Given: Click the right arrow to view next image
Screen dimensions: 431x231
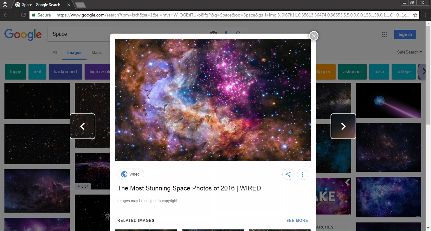Looking at the screenshot, I should (x=343, y=126).
